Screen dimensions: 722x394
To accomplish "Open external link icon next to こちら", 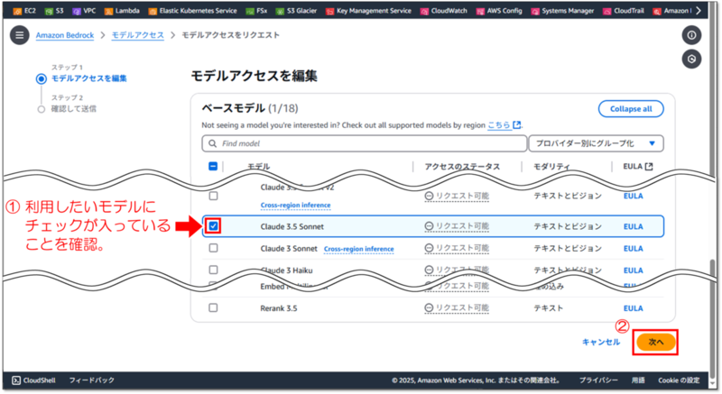I will click(x=517, y=125).
